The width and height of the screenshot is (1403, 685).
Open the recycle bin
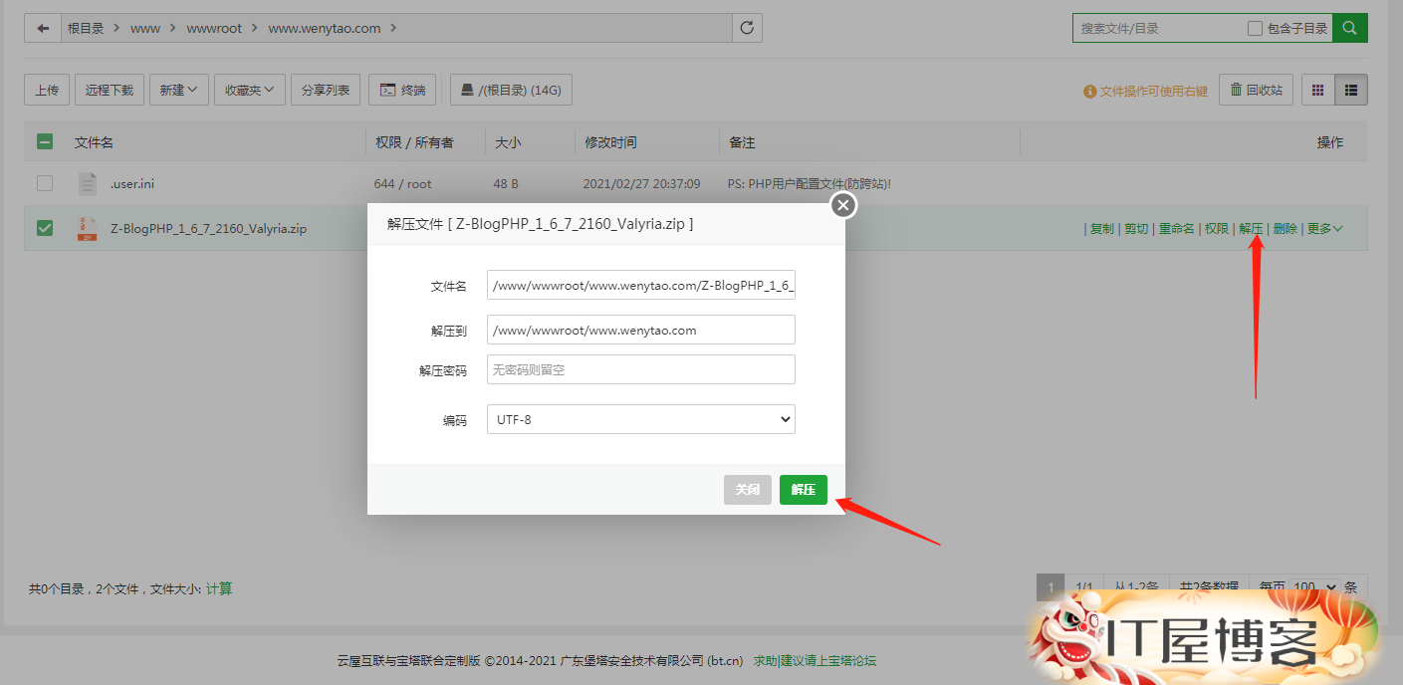[1256, 90]
